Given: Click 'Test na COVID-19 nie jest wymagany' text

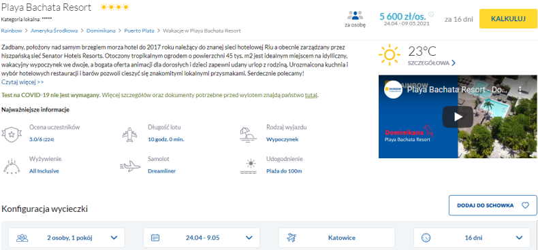Looking at the screenshot, I should tap(51, 95).
